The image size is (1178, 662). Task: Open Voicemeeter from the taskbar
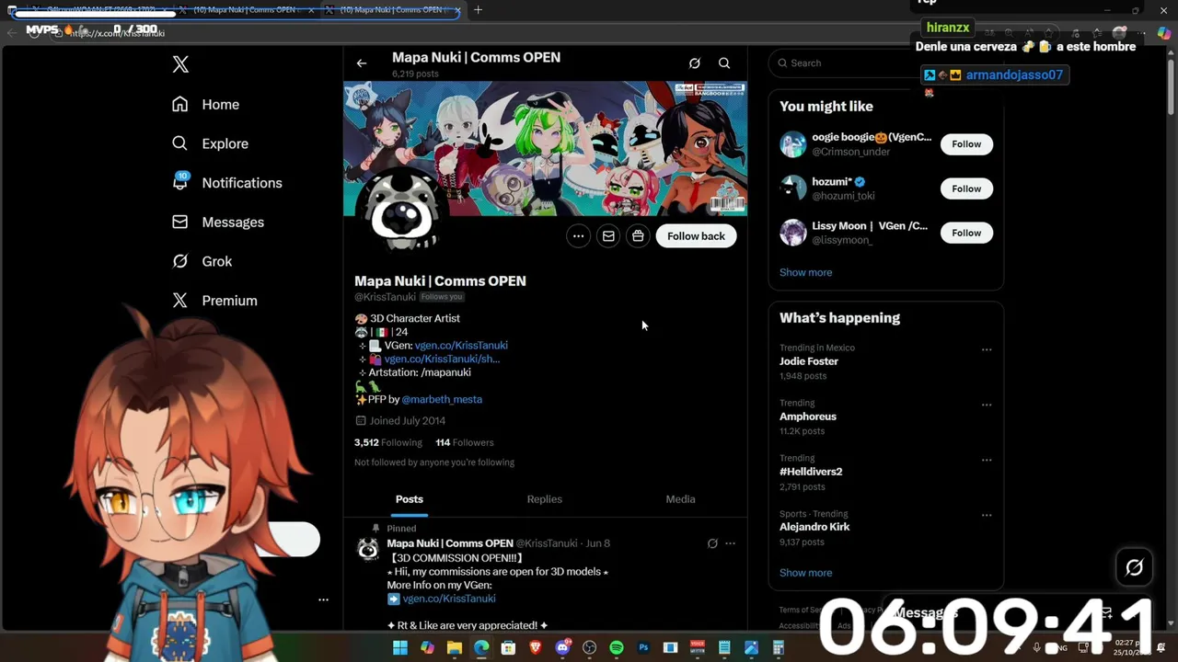click(698, 648)
